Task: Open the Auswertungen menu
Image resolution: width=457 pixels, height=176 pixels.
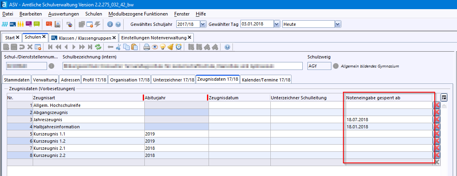Action: tap(66, 14)
